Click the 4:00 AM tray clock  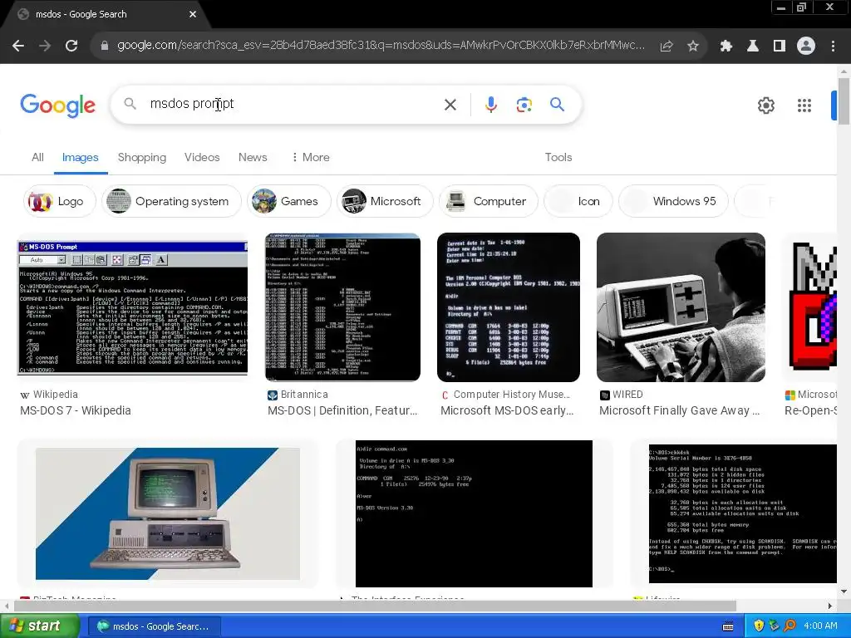820,626
